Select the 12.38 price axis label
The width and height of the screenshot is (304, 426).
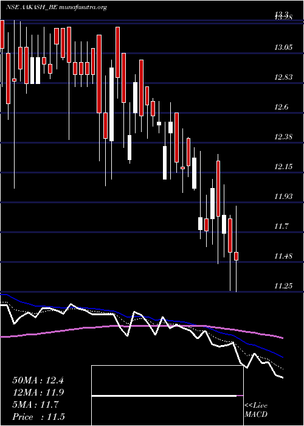[284, 138]
